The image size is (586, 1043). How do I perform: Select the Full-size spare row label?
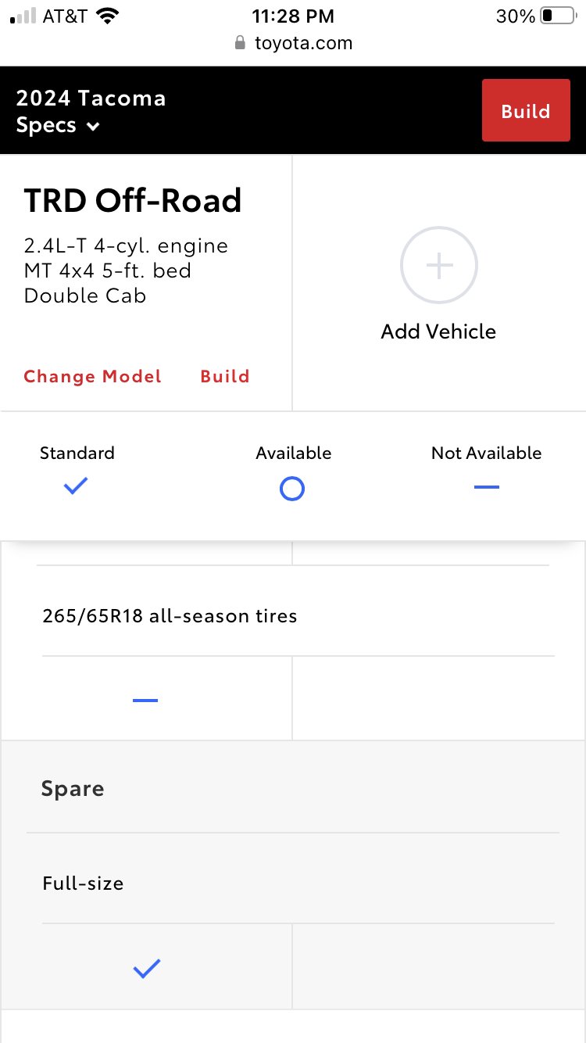pos(83,884)
